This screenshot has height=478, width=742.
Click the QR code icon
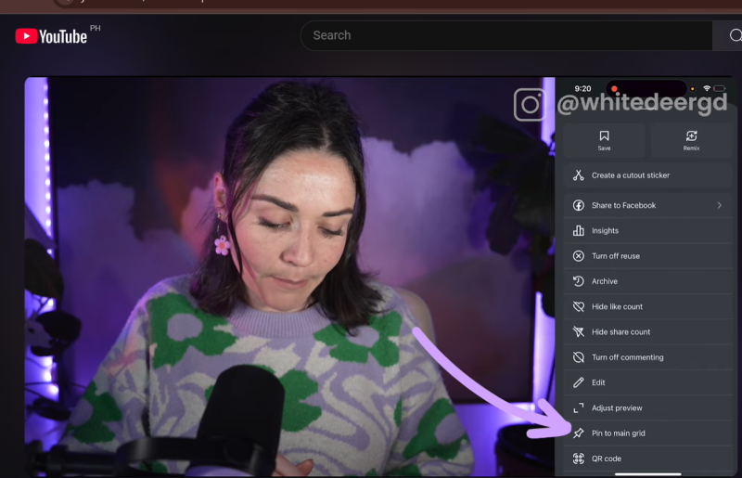(x=578, y=459)
